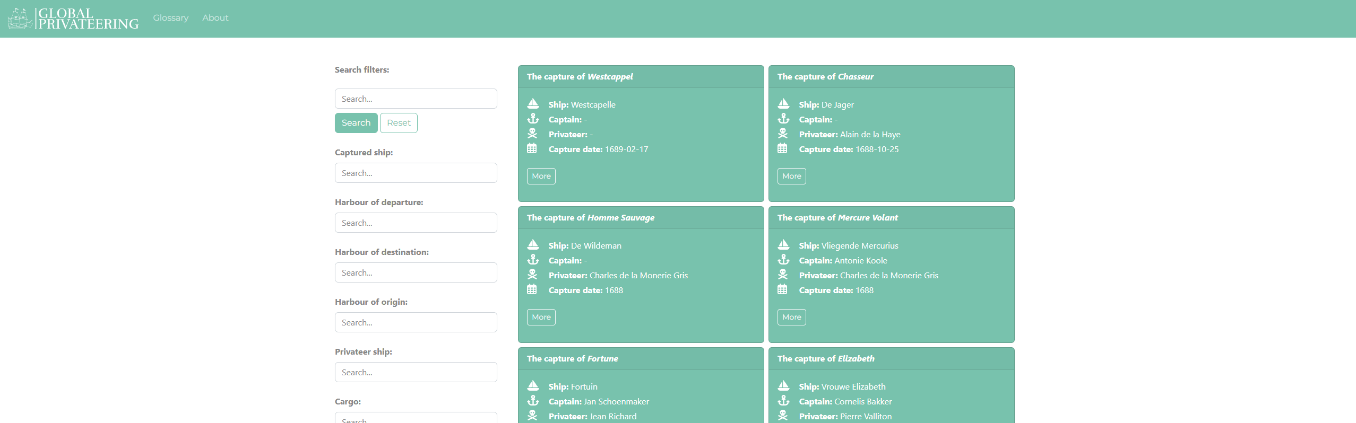The image size is (1356, 423).
Task: Click anchor icon in Chasseur capture card
Action: (x=783, y=119)
